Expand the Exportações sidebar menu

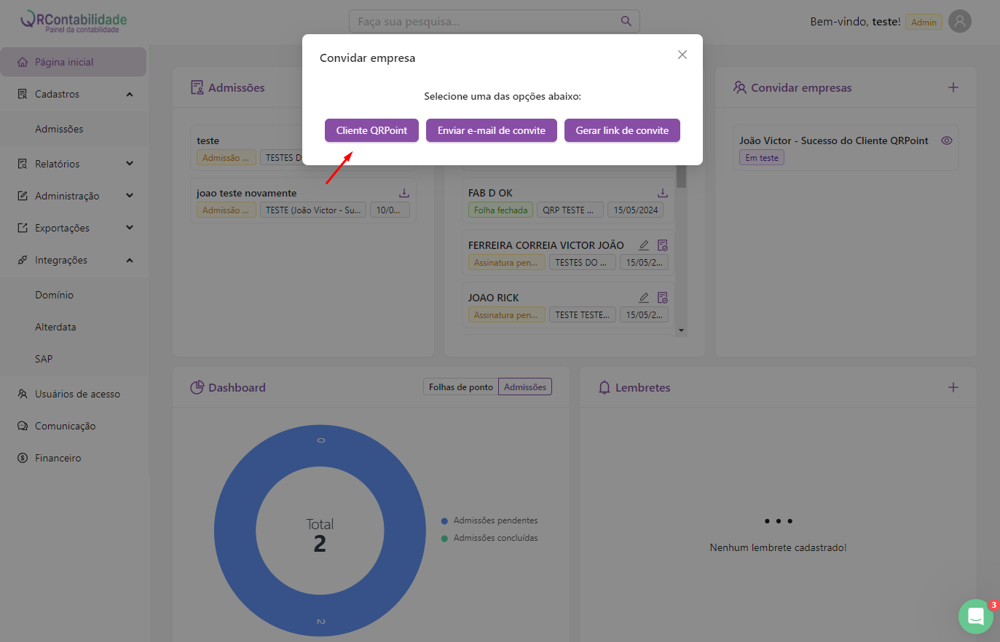pyautogui.click(x=130, y=228)
